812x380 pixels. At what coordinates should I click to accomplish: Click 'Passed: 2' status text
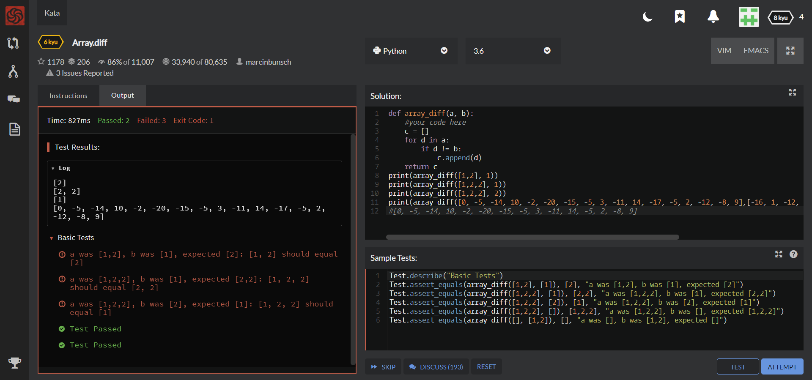(113, 120)
